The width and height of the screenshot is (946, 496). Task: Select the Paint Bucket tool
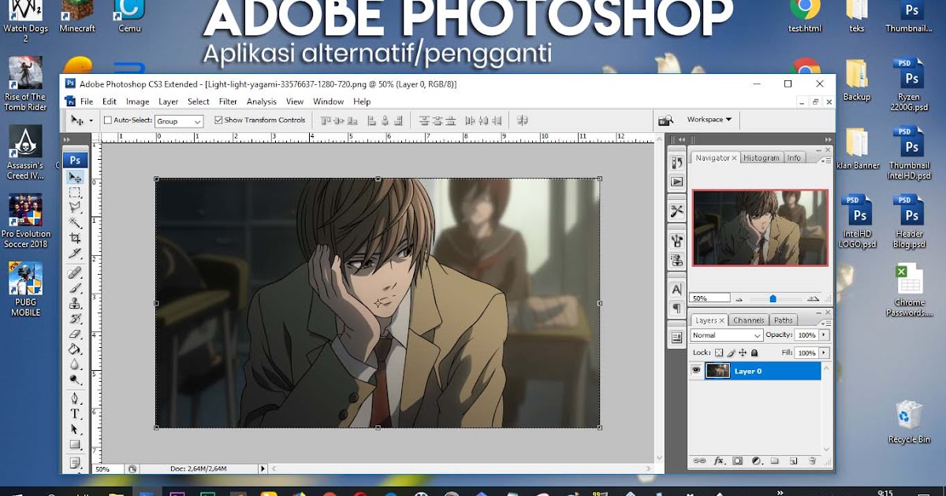click(75, 349)
